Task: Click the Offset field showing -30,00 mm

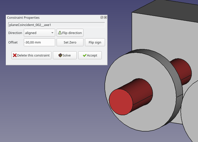Action: (39, 42)
